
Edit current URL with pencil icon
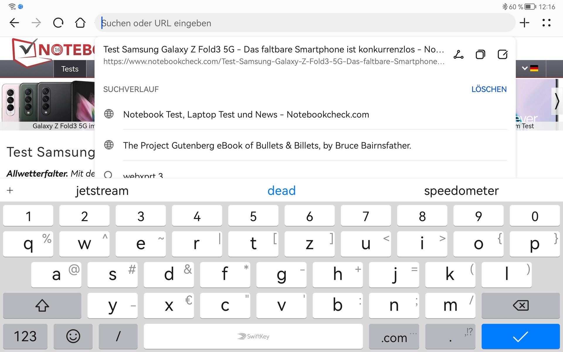click(502, 55)
